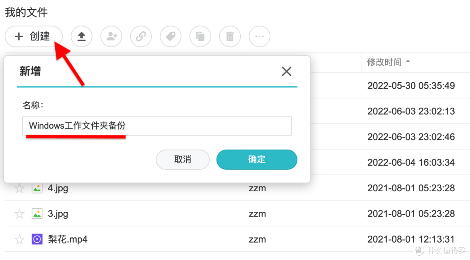
Task: Toggle sort arrow on 修改时间 column
Action: pos(408,62)
